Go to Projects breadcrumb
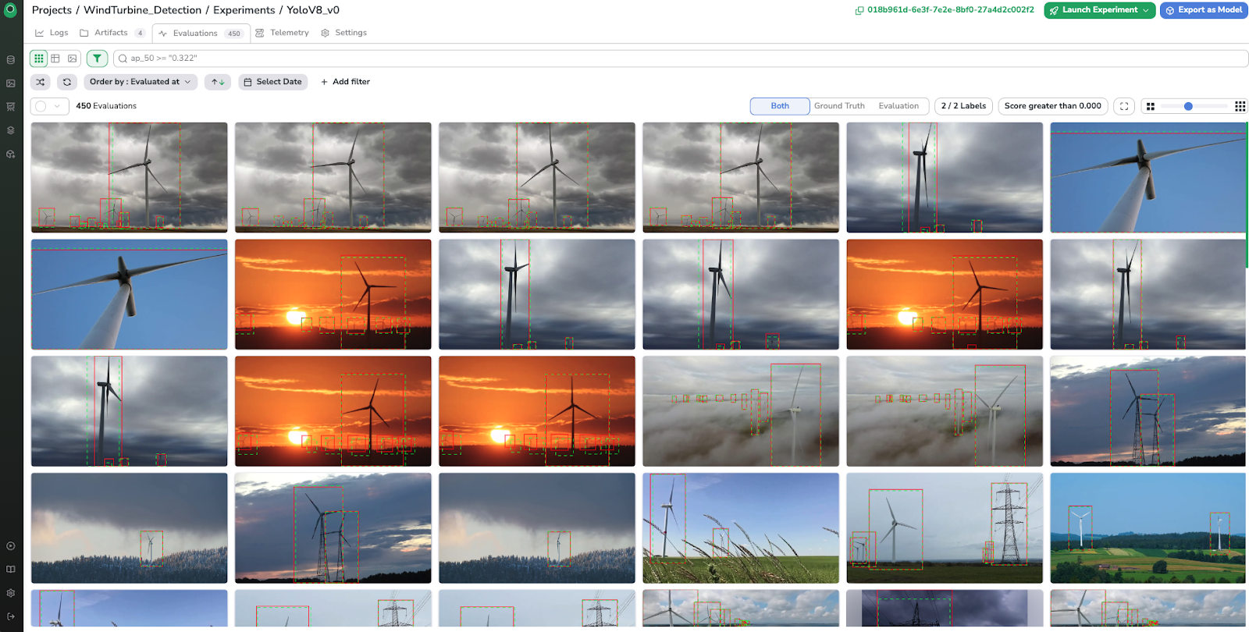Viewport: 1249px width, 632px height. (52, 10)
